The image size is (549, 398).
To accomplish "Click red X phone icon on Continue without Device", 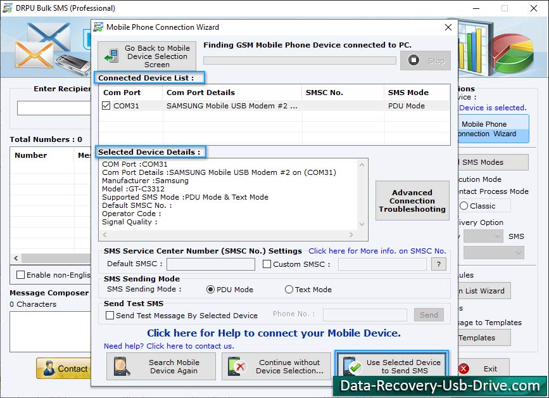I will coord(237,366).
